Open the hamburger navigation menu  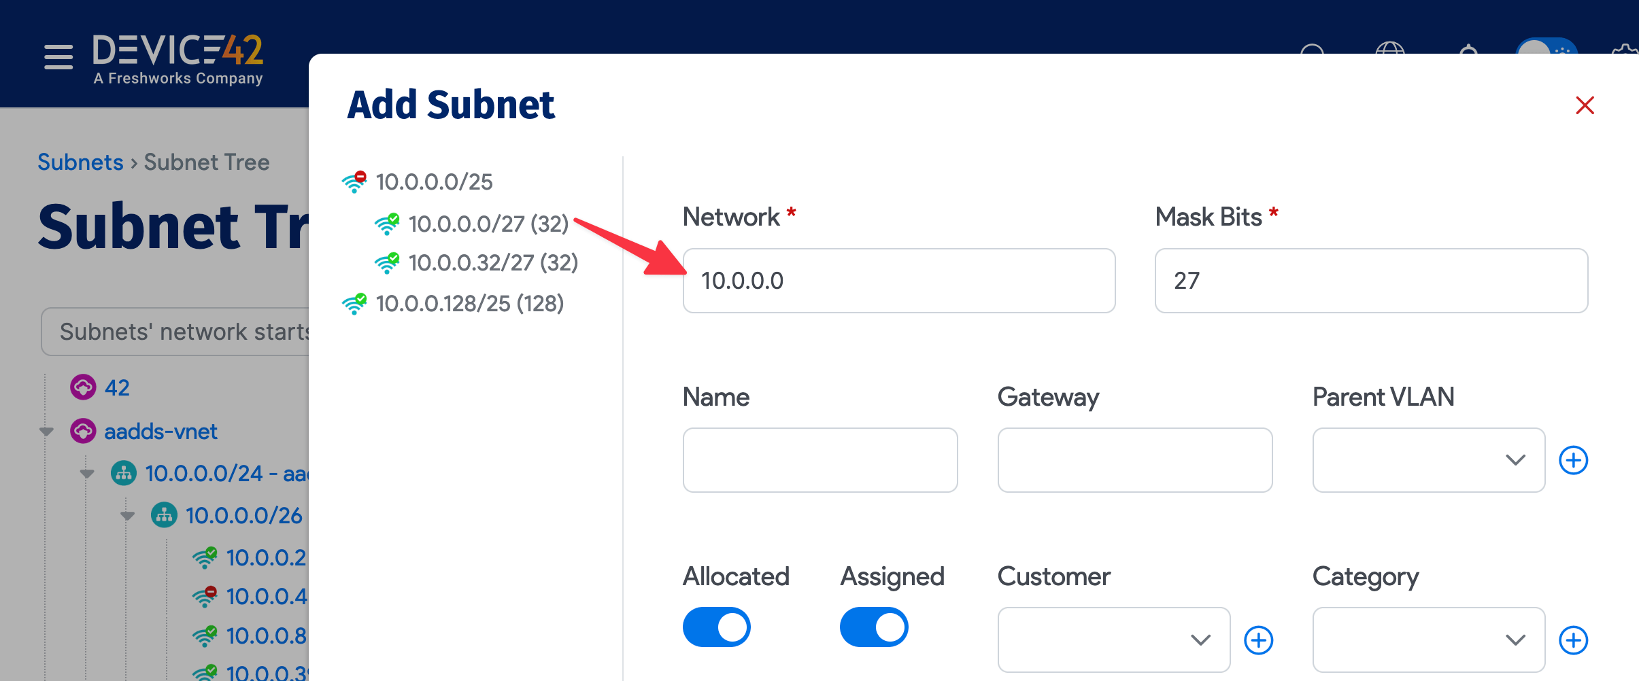(x=58, y=57)
